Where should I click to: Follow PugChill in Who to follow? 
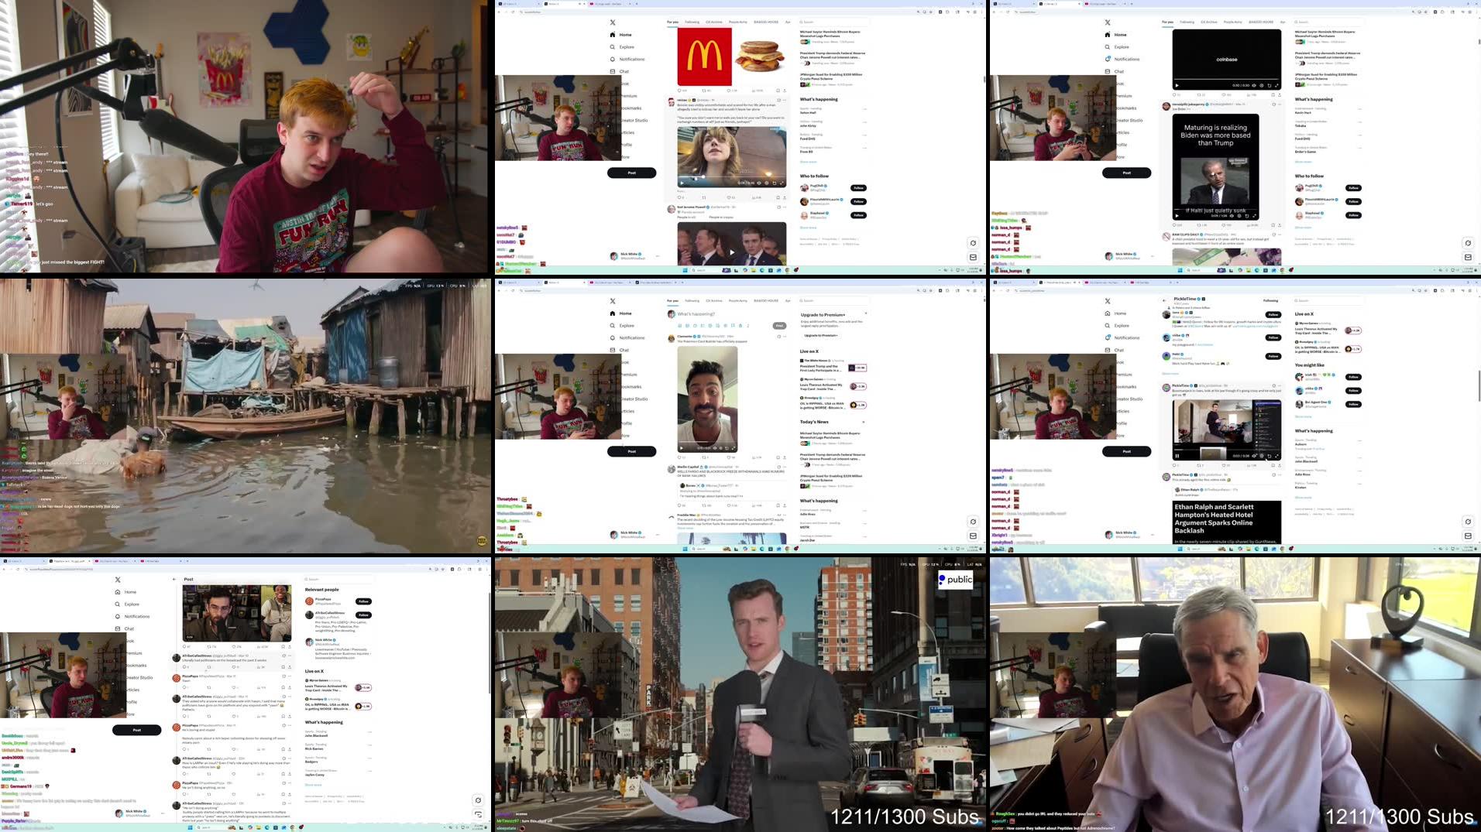point(857,187)
